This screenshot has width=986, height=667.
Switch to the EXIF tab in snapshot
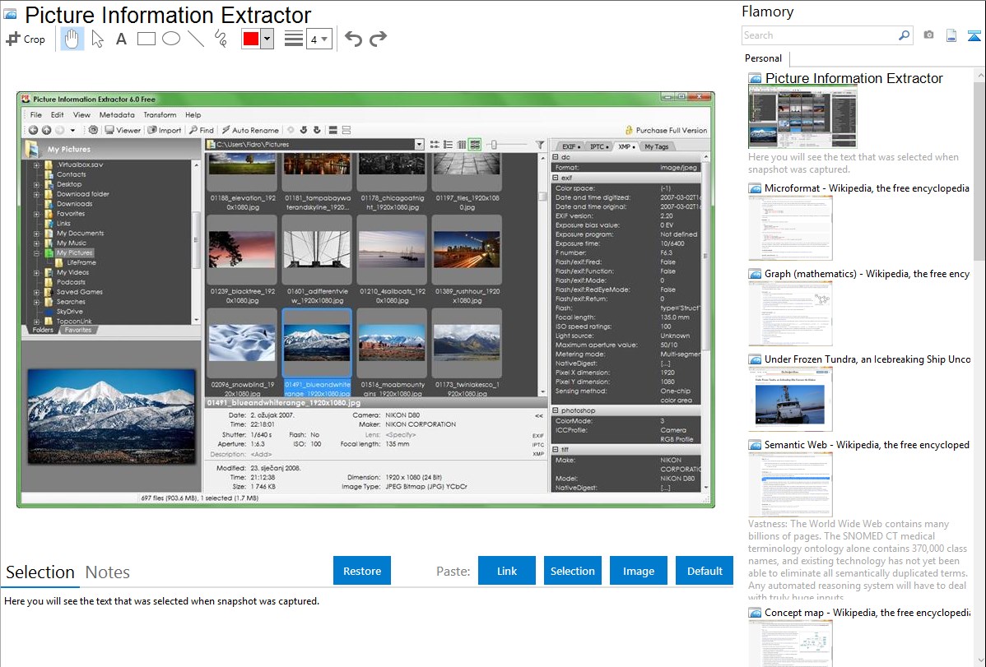(571, 146)
